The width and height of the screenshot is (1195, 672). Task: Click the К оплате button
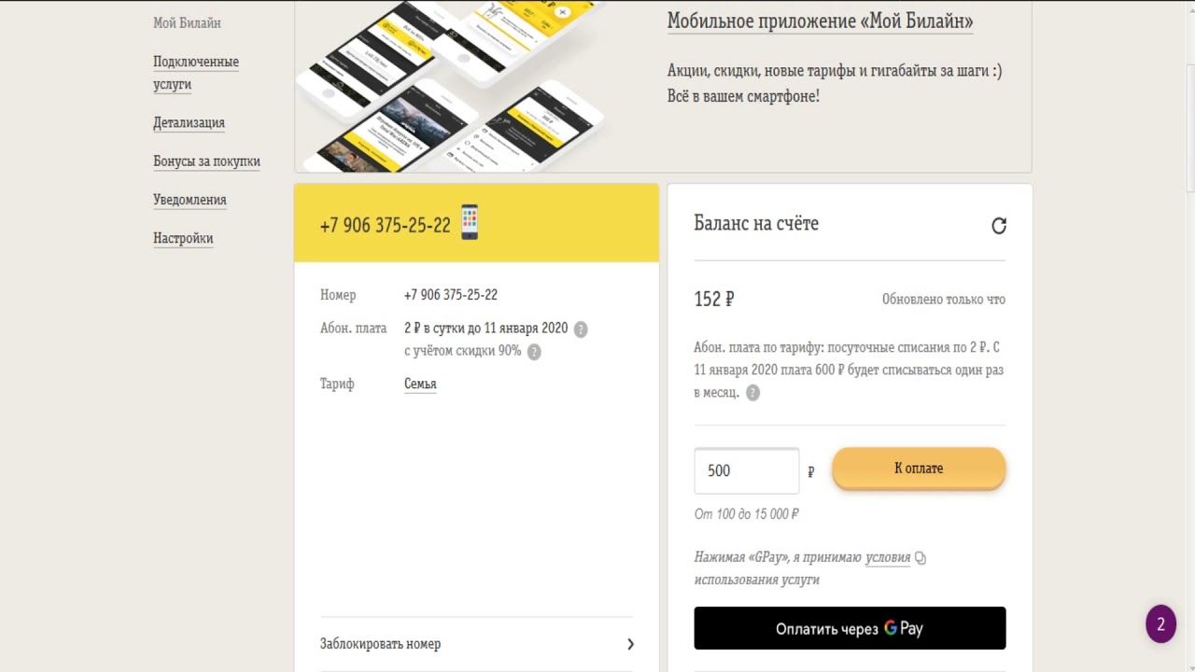(x=919, y=469)
